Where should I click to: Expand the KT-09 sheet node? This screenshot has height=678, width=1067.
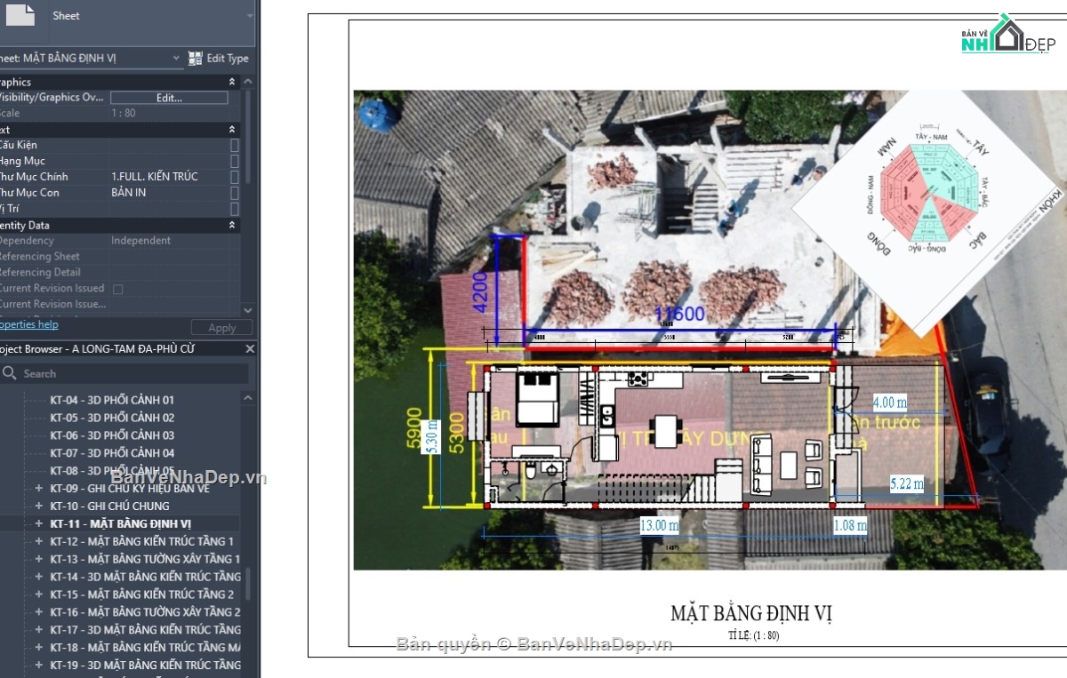38,489
